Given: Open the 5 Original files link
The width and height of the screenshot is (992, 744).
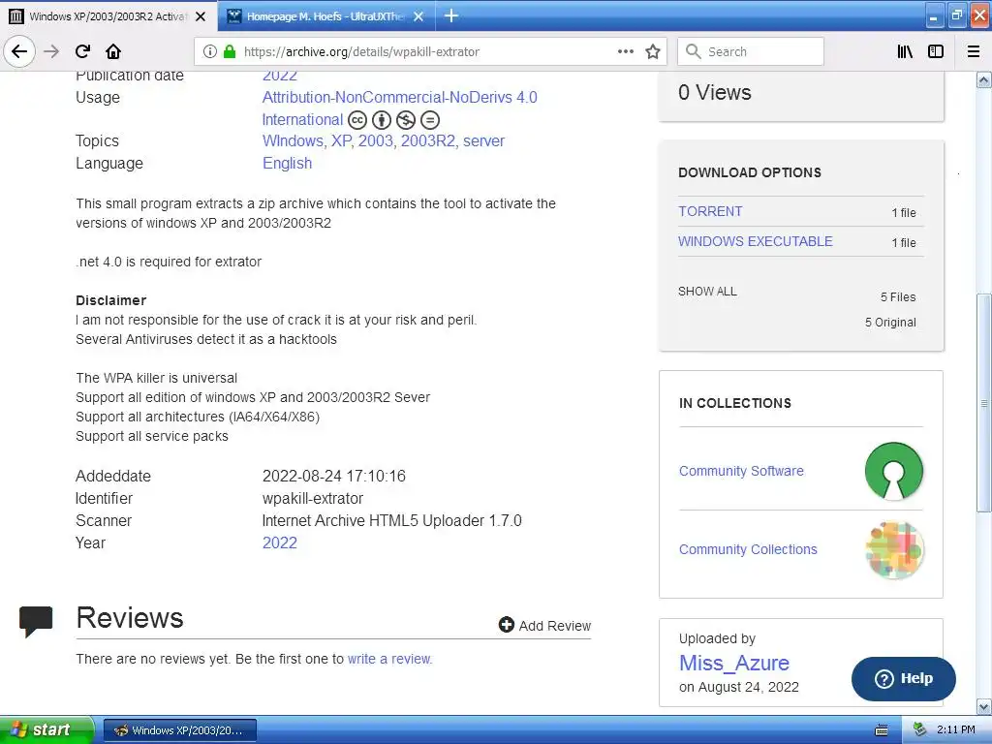Looking at the screenshot, I should tap(890, 322).
